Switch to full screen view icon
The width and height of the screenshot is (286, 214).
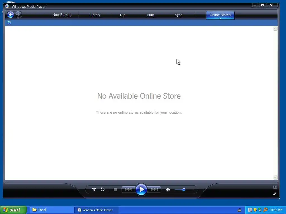click(x=275, y=187)
